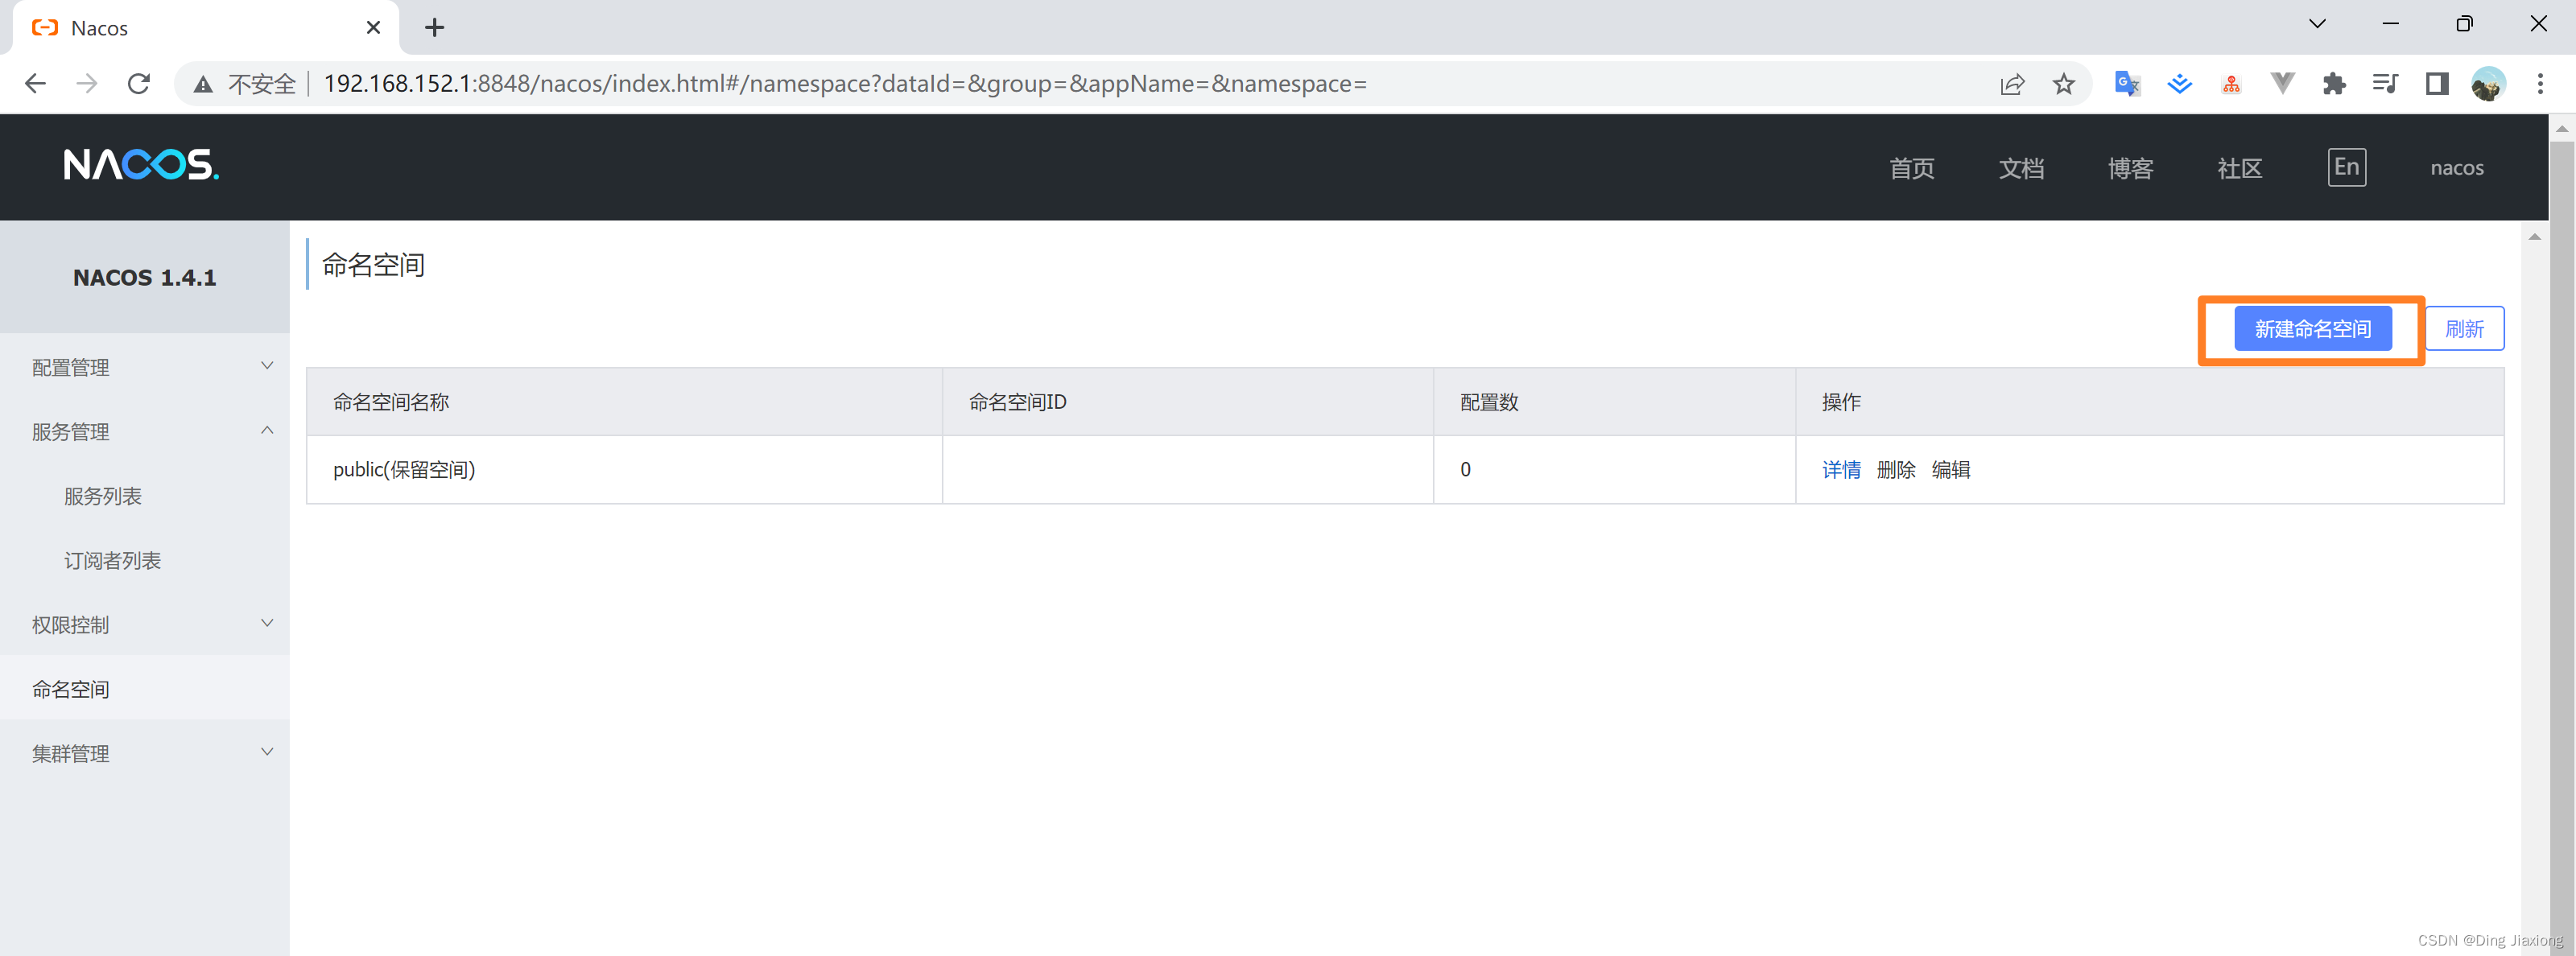Screen dimensions: 2576x956
Task: Click the gray V-shaped extension icon
Action: [2282, 84]
